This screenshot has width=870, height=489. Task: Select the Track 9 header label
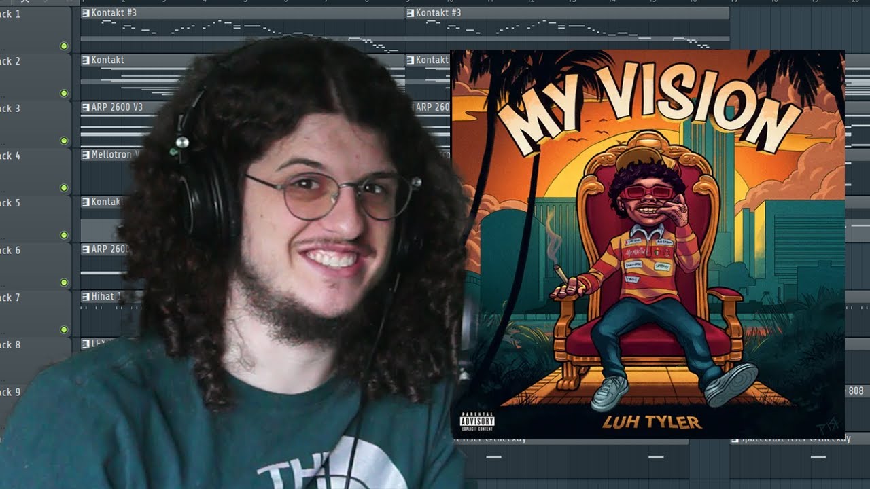point(10,392)
